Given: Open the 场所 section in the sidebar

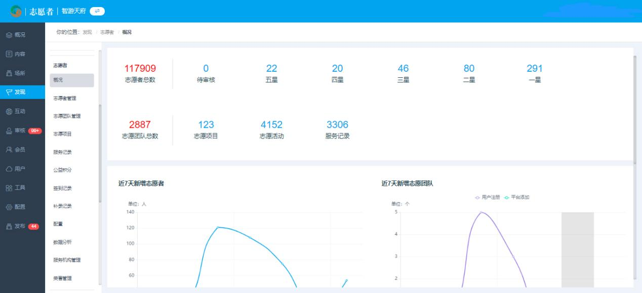Looking at the screenshot, I should pos(22,73).
